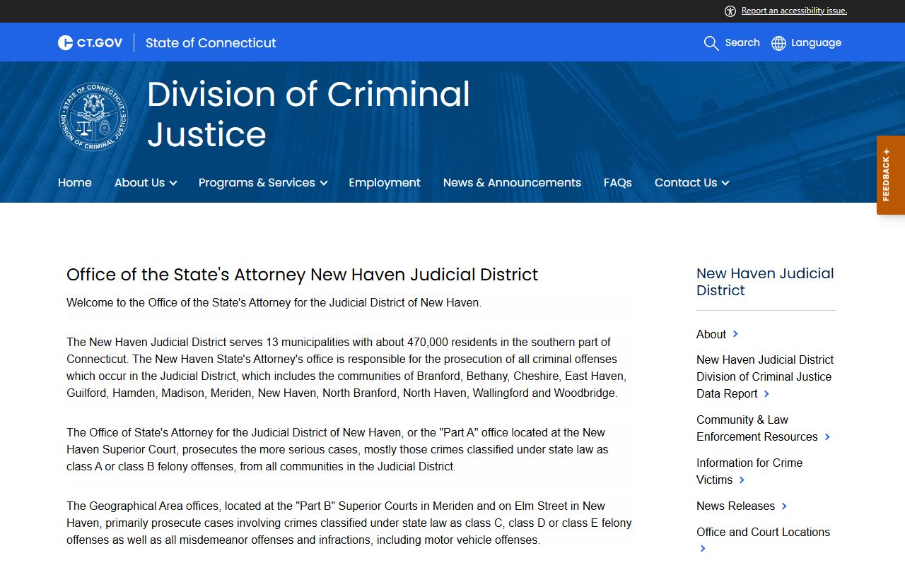Open the Office and Court Locations link

(x=763, y=532)
